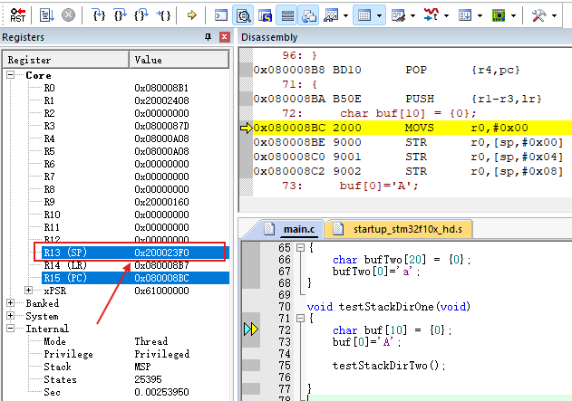572x401 pixels.
Task: Collapse the Core register group
Action: [x=11, y=75]
